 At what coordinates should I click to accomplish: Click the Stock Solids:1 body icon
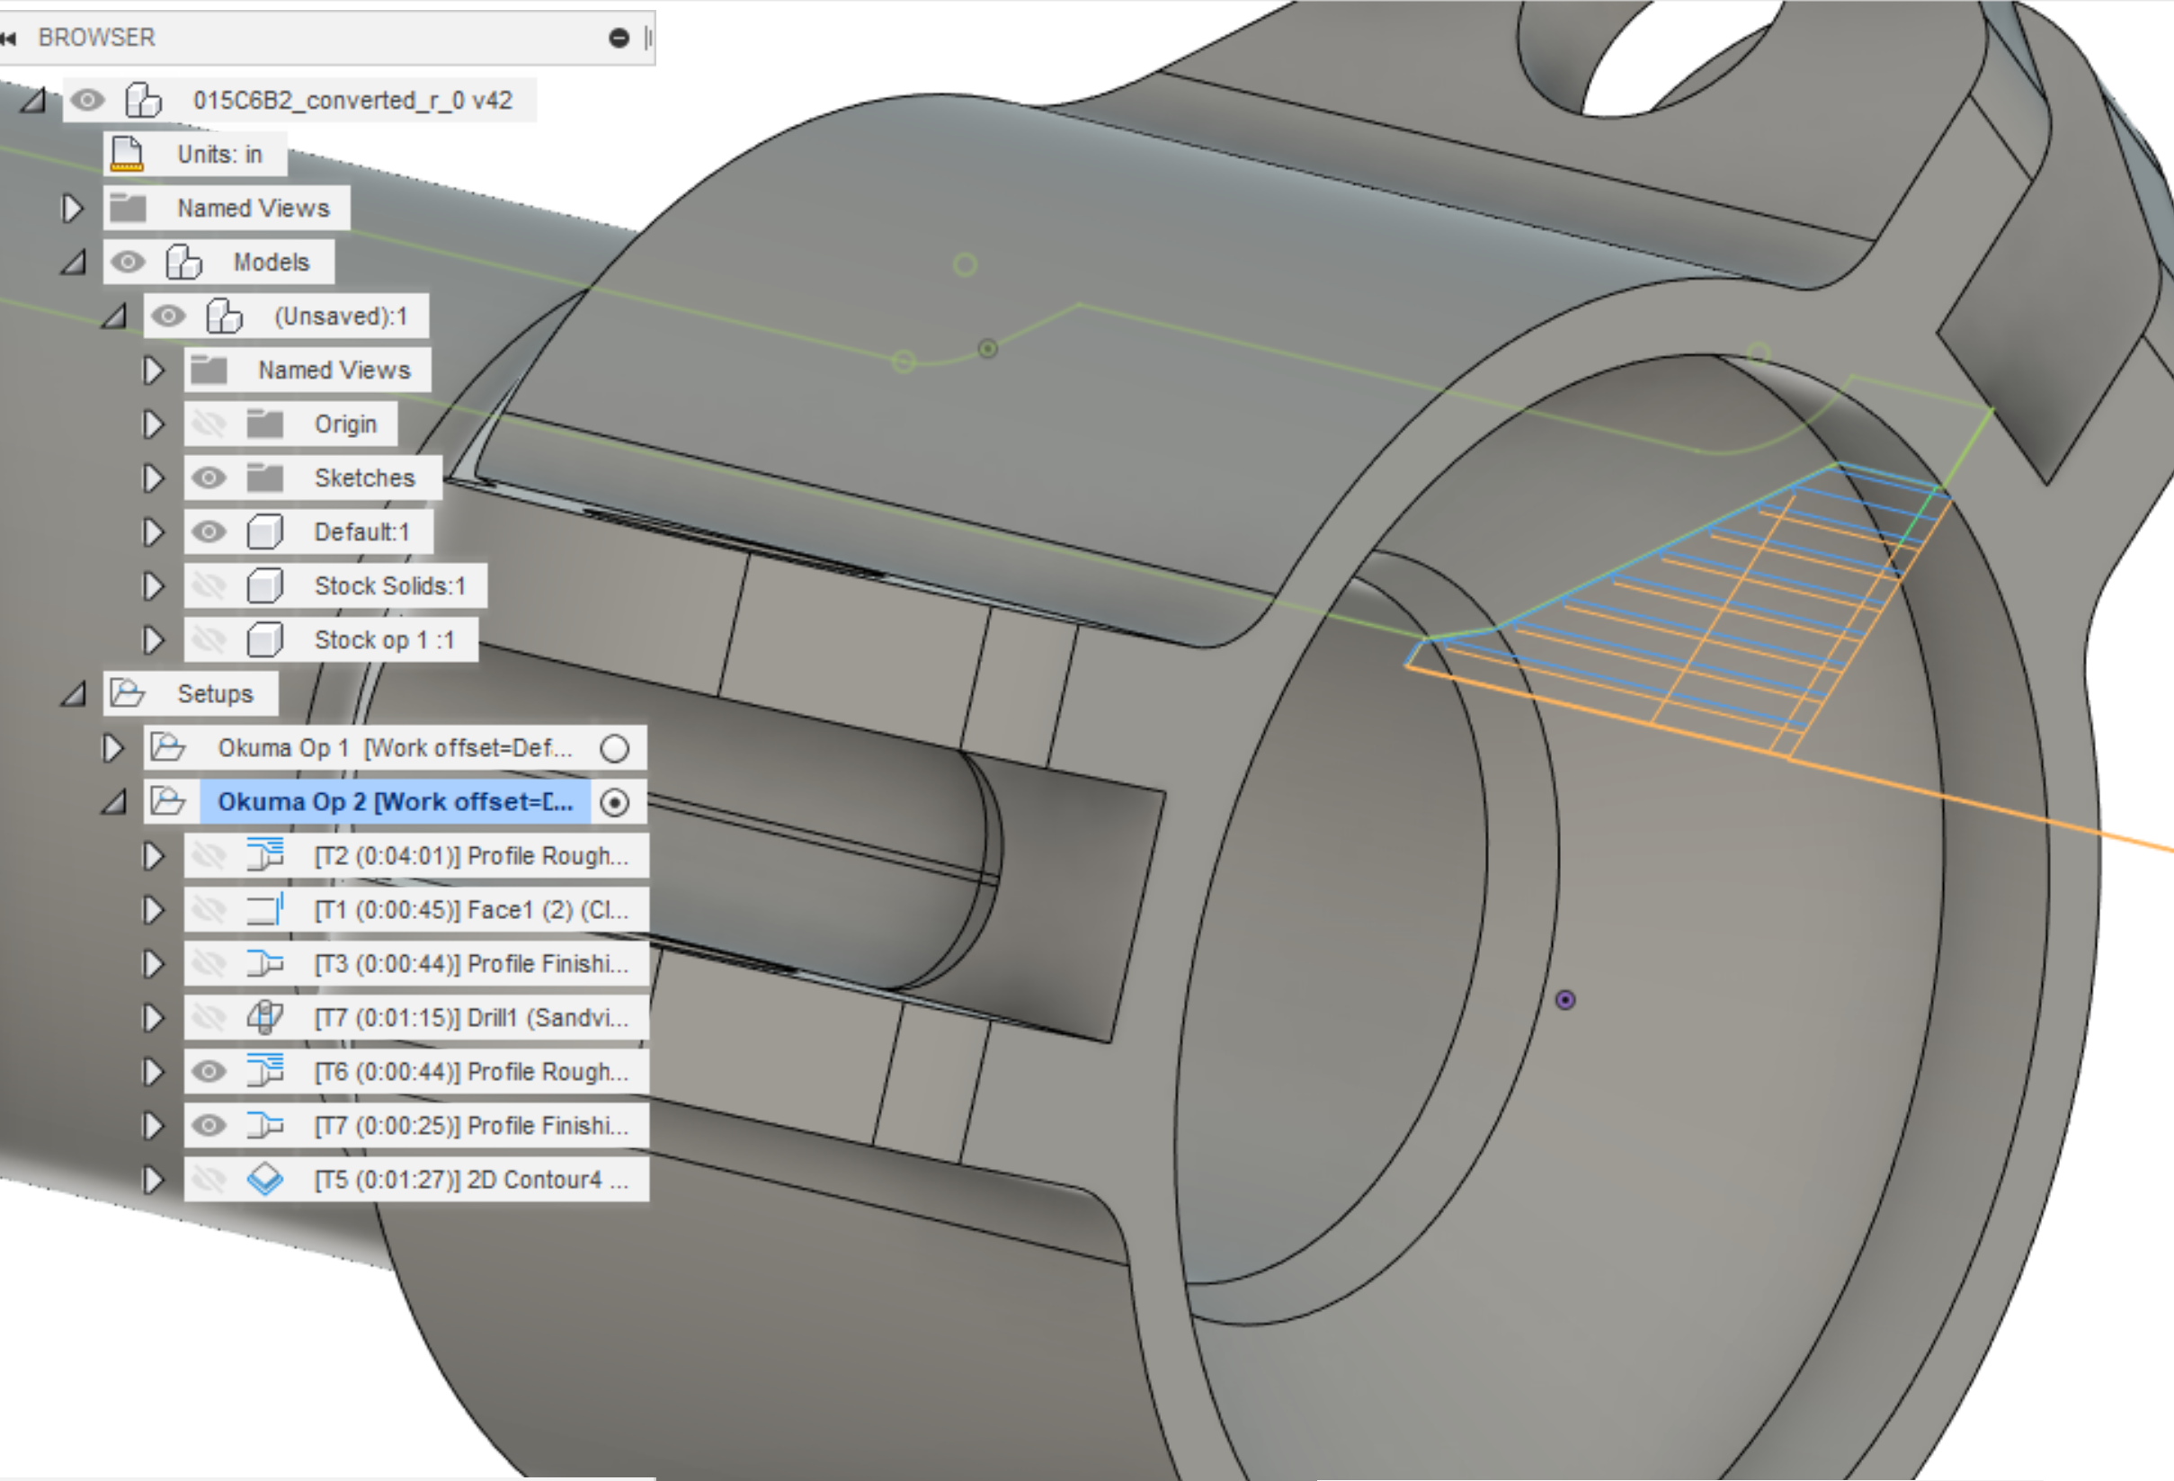tap(264, 585)
